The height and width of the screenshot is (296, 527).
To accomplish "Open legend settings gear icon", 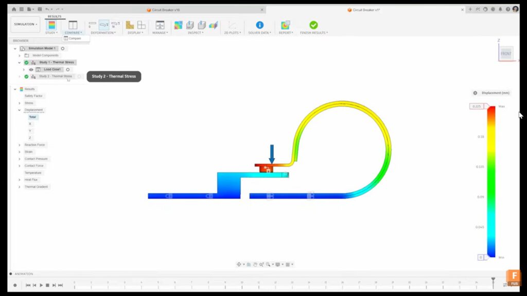I will coord(475,93).
